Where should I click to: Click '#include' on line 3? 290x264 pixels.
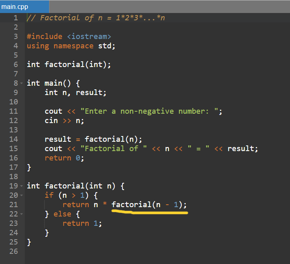point(45,37)
